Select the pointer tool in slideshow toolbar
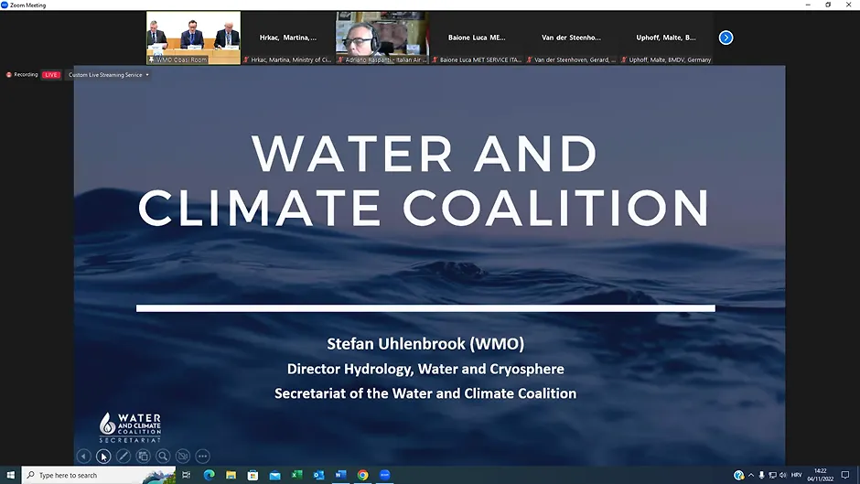860x484 pixels. [103, 456]
